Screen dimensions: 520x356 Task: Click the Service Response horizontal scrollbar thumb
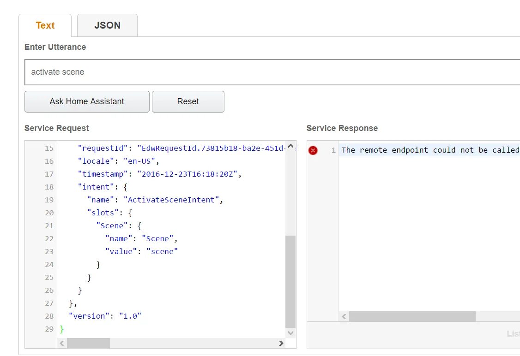point(412,316)
